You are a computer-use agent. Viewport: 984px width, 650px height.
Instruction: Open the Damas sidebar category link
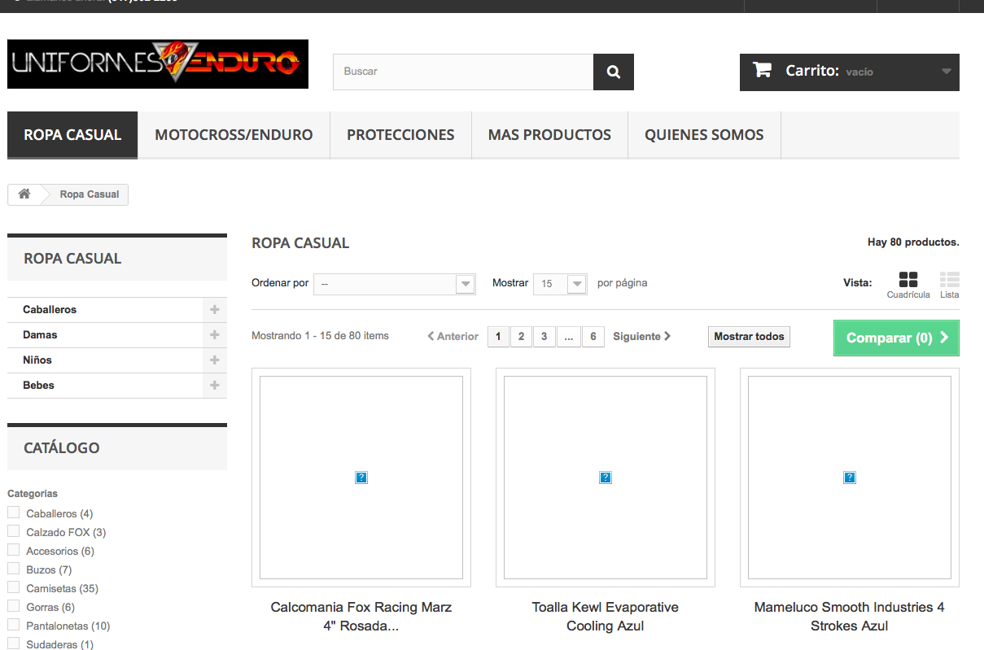coord(40,335)
